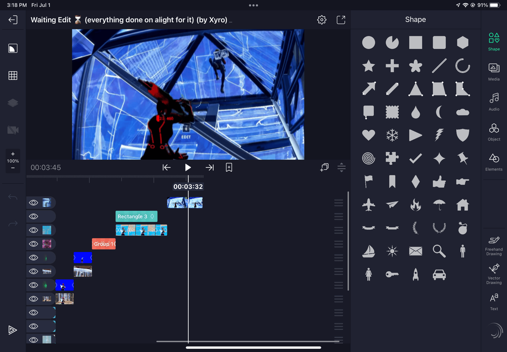507x352 pixels.
Task: Open the Media tab
Action: point(494,72)
